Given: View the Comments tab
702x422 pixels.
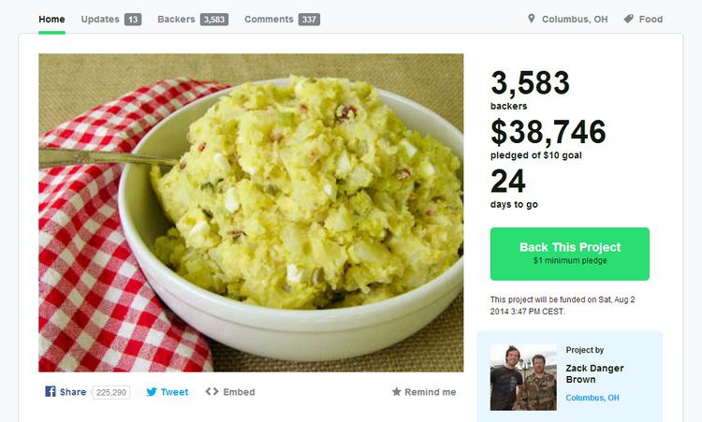Looking at the screenshot, I should pos(282,20).
